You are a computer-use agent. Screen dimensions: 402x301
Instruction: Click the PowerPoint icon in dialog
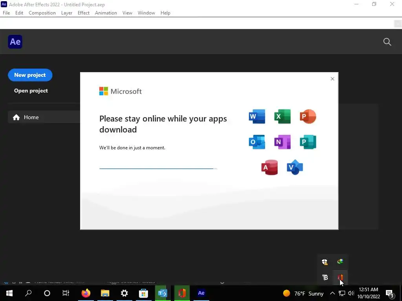point(308,116)
